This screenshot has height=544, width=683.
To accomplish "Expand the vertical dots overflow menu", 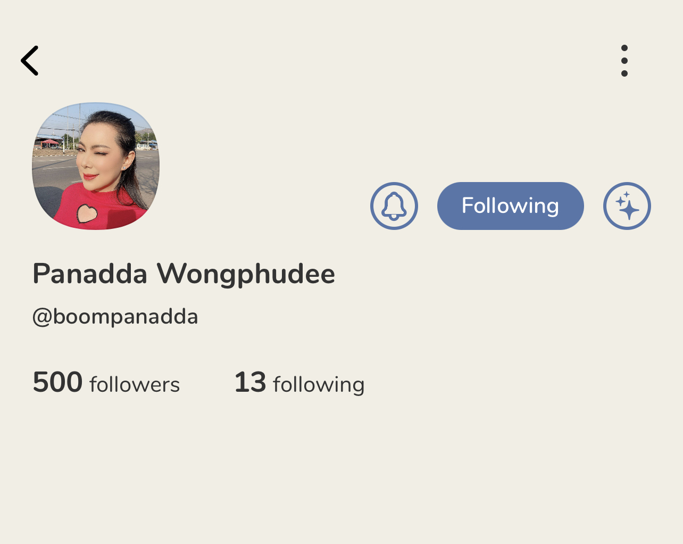I will pyautogui.click(x=624, y=61).
